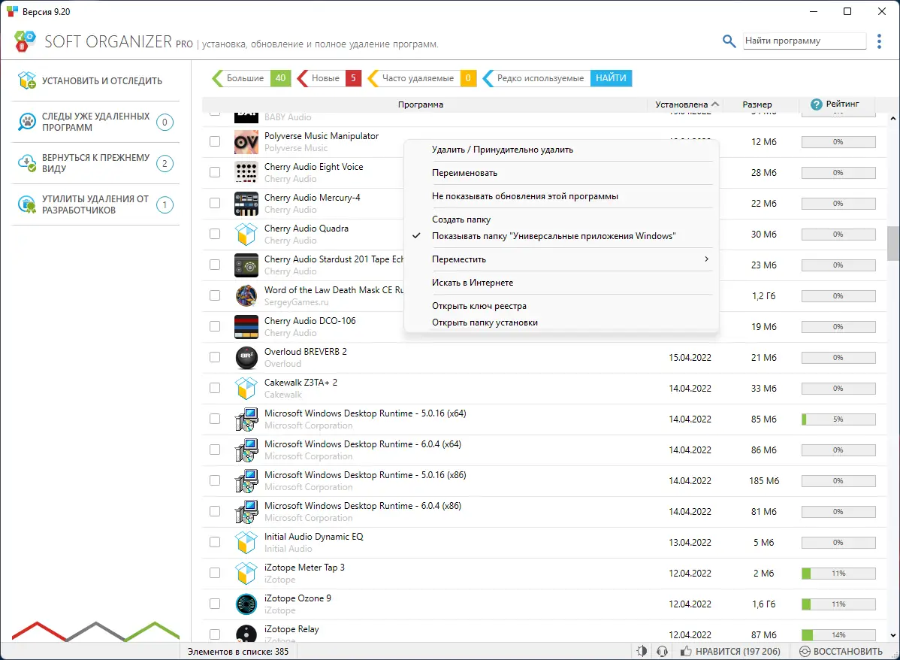900x660 pixels.
Task: Tick the Cherry Audio Eight Voice checkbox
Action: [x=215, y=172]
